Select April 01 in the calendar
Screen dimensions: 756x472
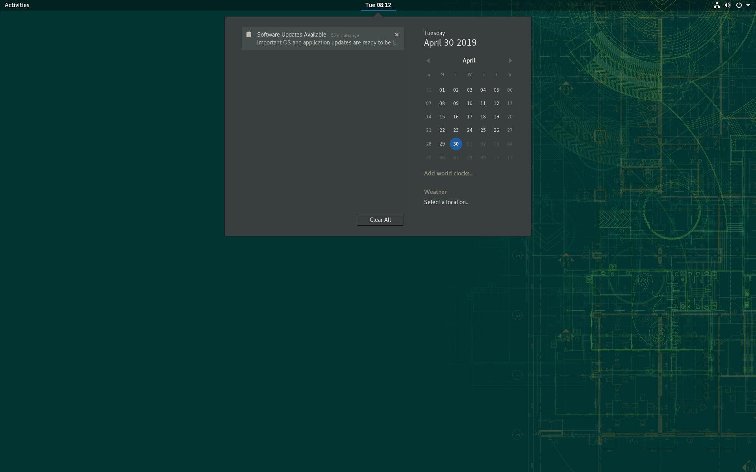(x=442, y=90)
